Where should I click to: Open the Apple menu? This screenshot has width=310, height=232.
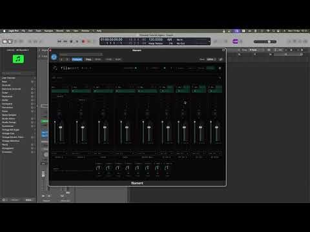pos(4,31)
